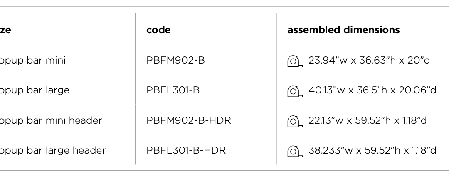The height and width of the screenshot is (176, 449).
Task: Click product code PBFL301-B
Action: tap(173, 90)
